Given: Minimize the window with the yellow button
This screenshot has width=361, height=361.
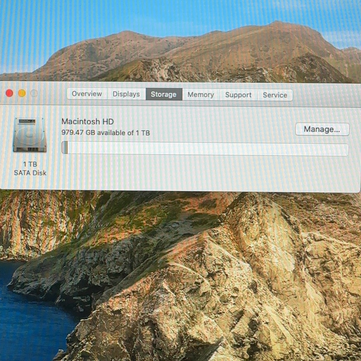Looking at the screenshot, I should (22, 93).
